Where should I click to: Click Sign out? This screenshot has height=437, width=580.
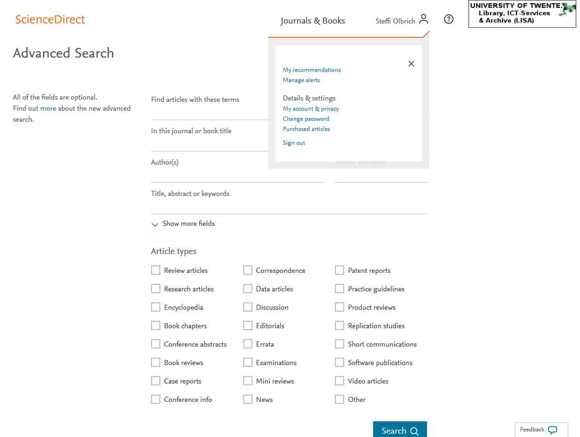pos(294,143)
